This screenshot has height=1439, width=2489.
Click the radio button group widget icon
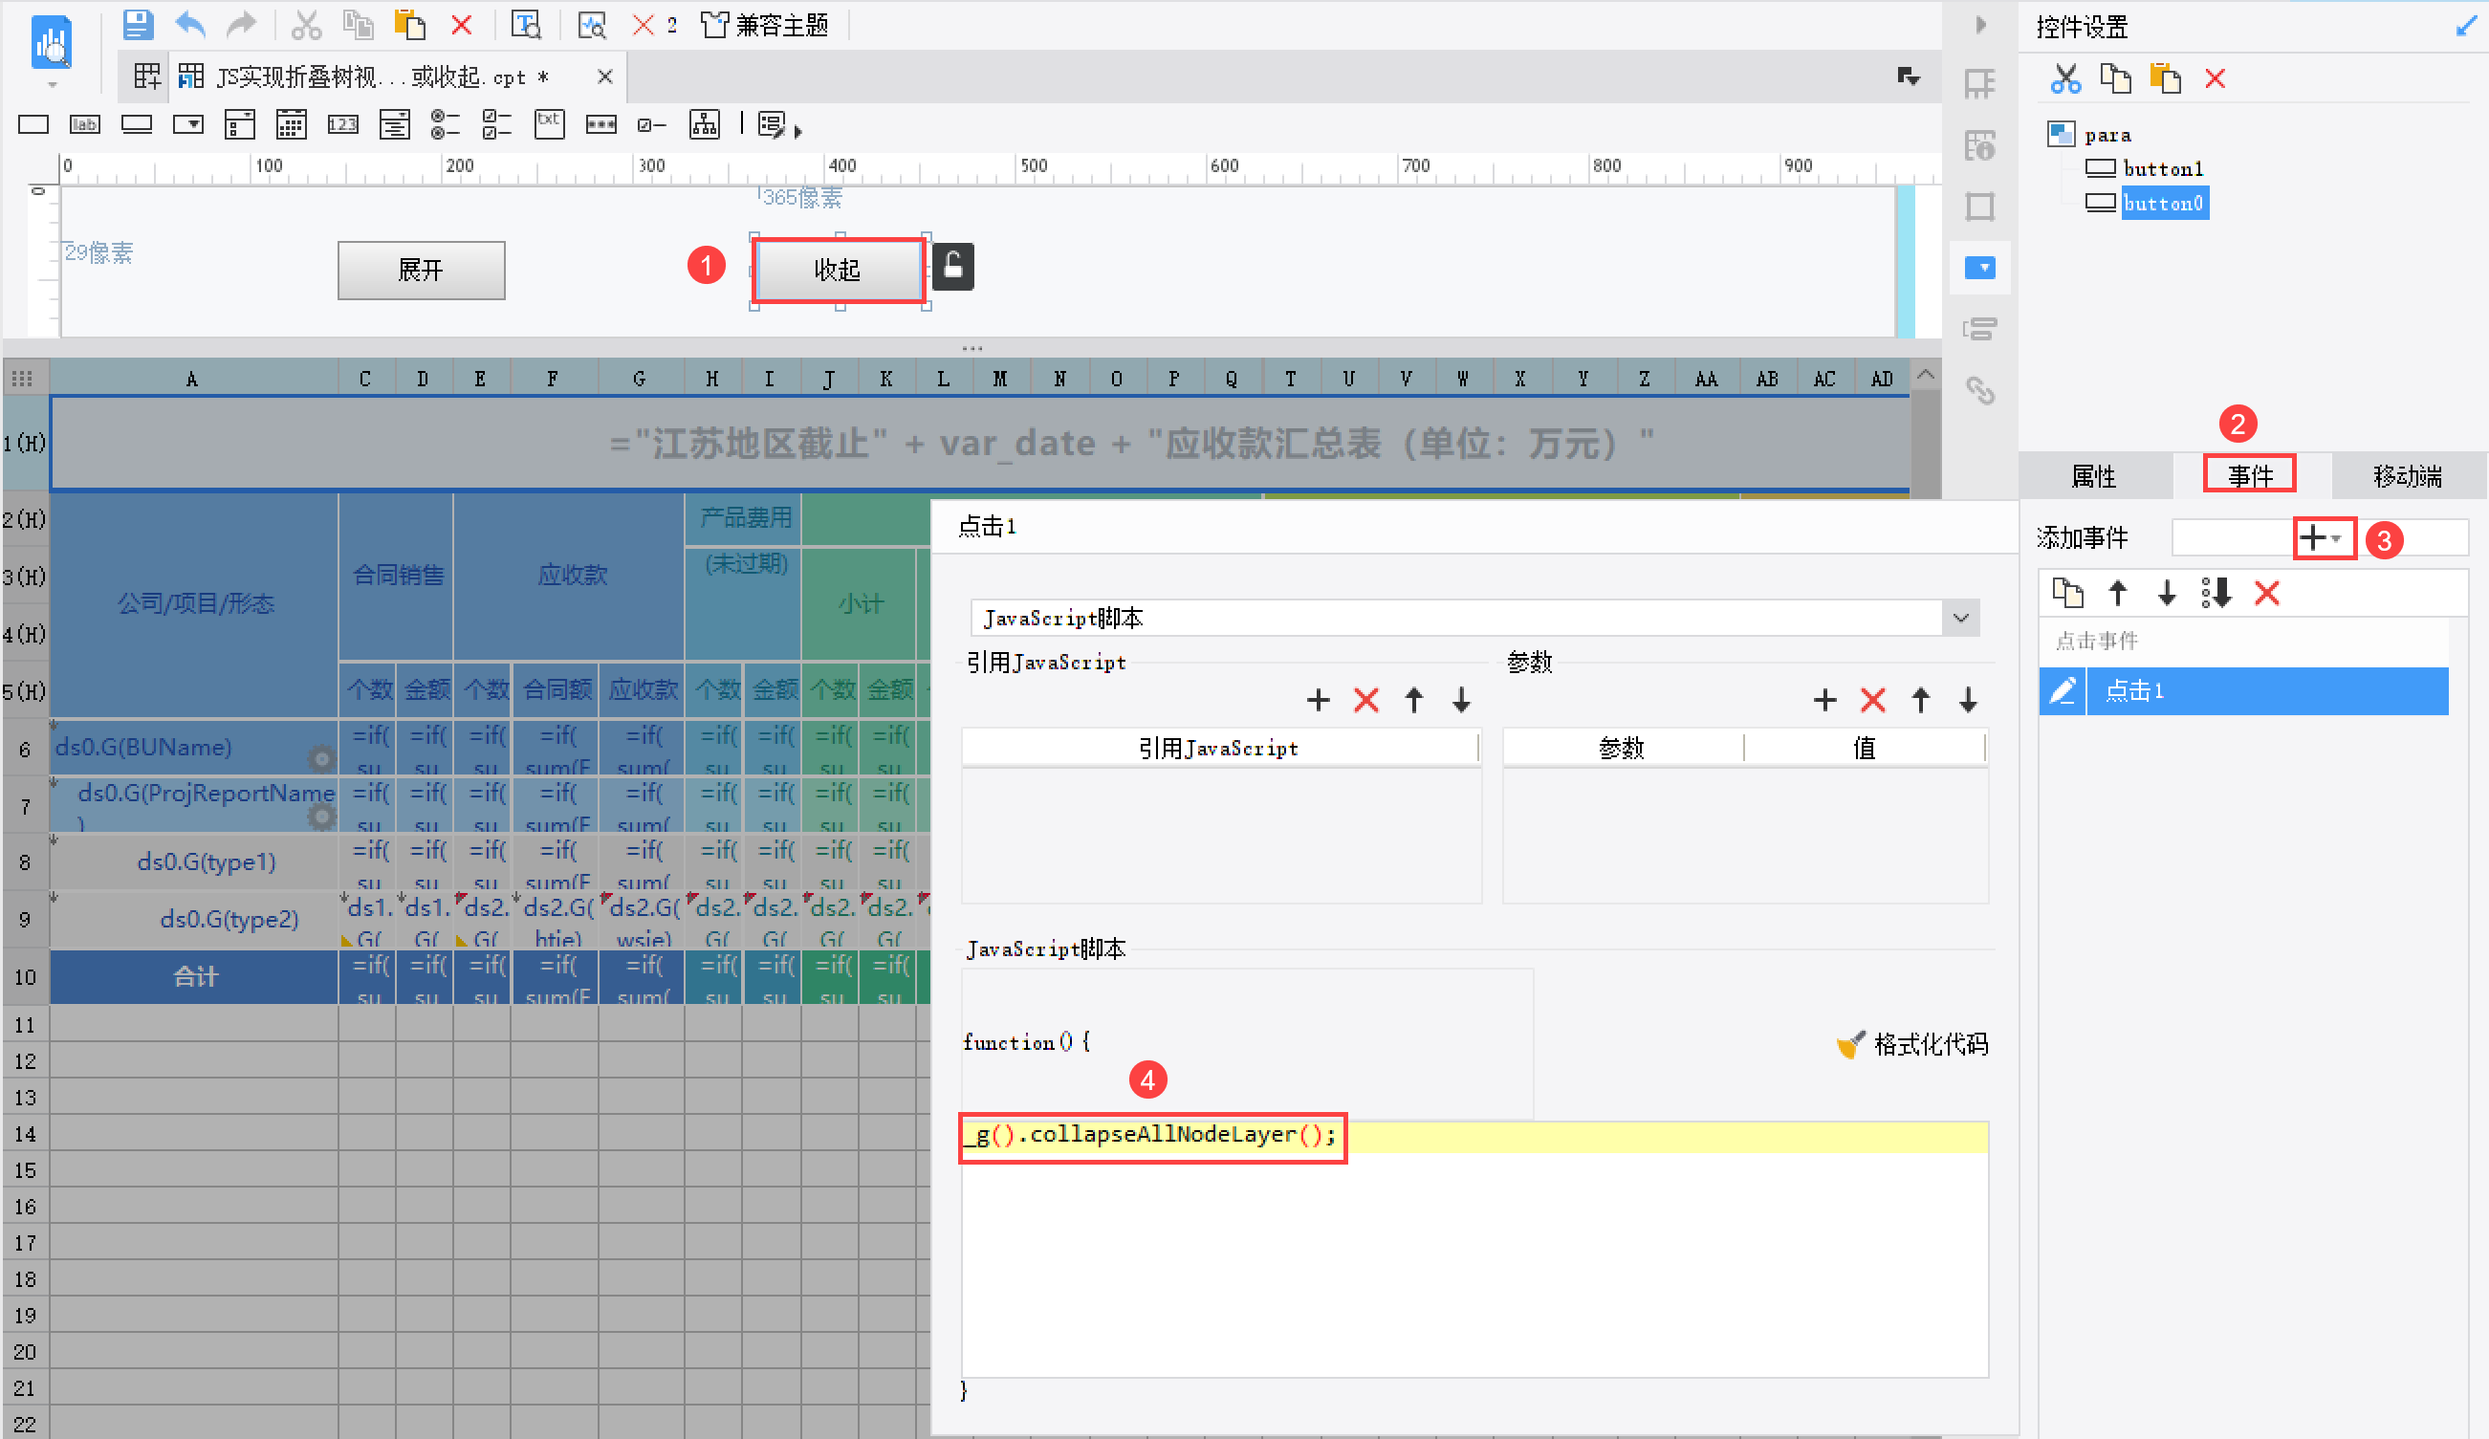pyautogui.click(x=446, y=124)
